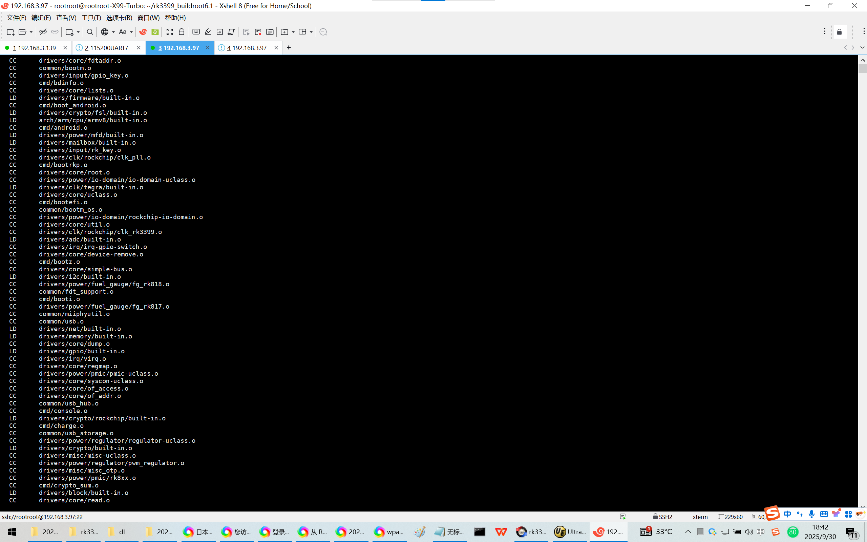867x542 pixels.
Task: Toggle the script stop-recording icon
Action: (258, 32)
